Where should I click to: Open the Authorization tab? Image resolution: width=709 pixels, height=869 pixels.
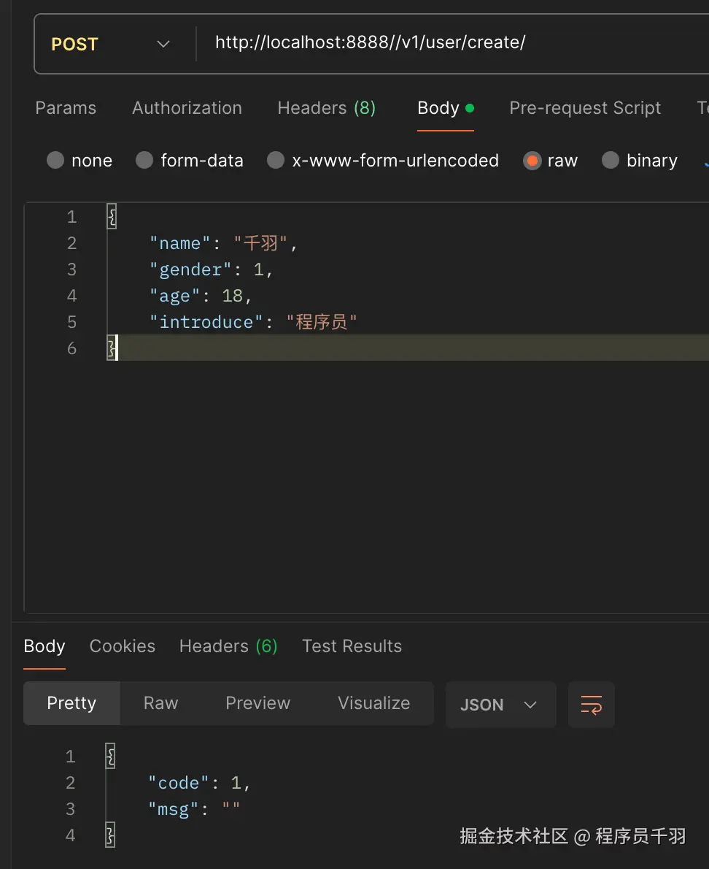[187, 108]
